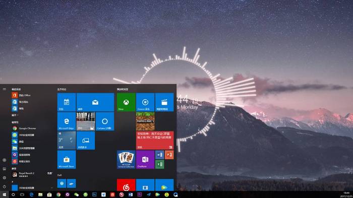Open Settings gear in Start menu rail

[x=4, y=178]
